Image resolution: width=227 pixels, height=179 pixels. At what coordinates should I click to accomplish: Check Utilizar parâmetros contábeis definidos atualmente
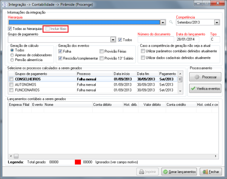pos(143,51)
